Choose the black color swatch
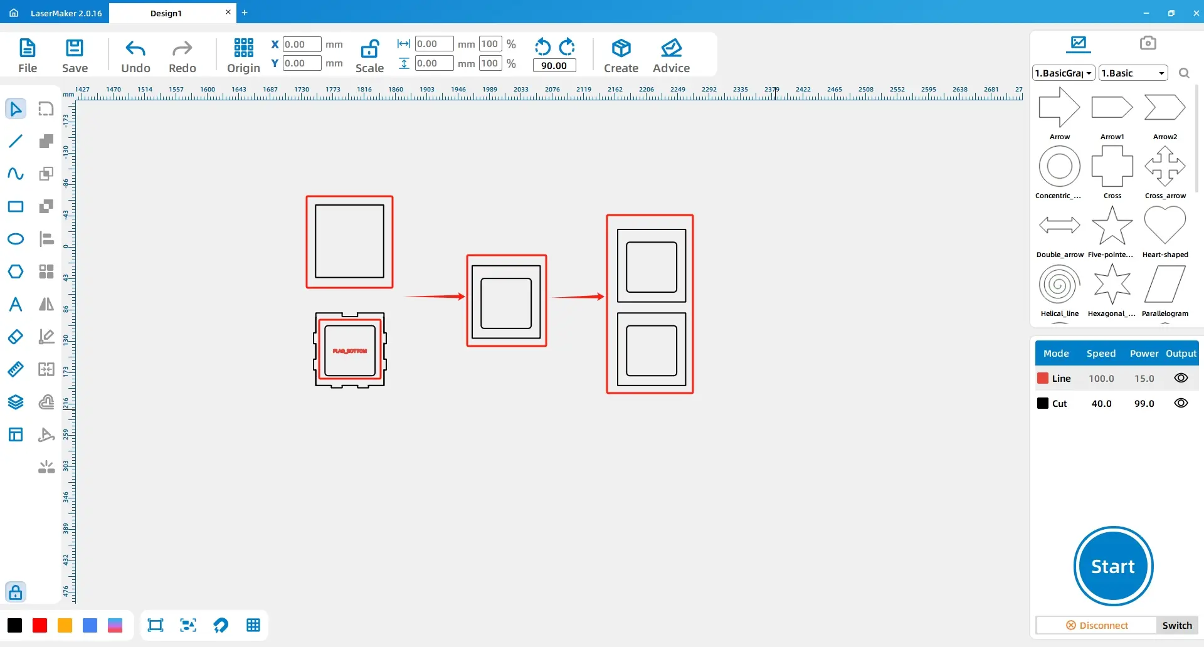The width and height of the screenshot is (1204, 647). point(14,625)
